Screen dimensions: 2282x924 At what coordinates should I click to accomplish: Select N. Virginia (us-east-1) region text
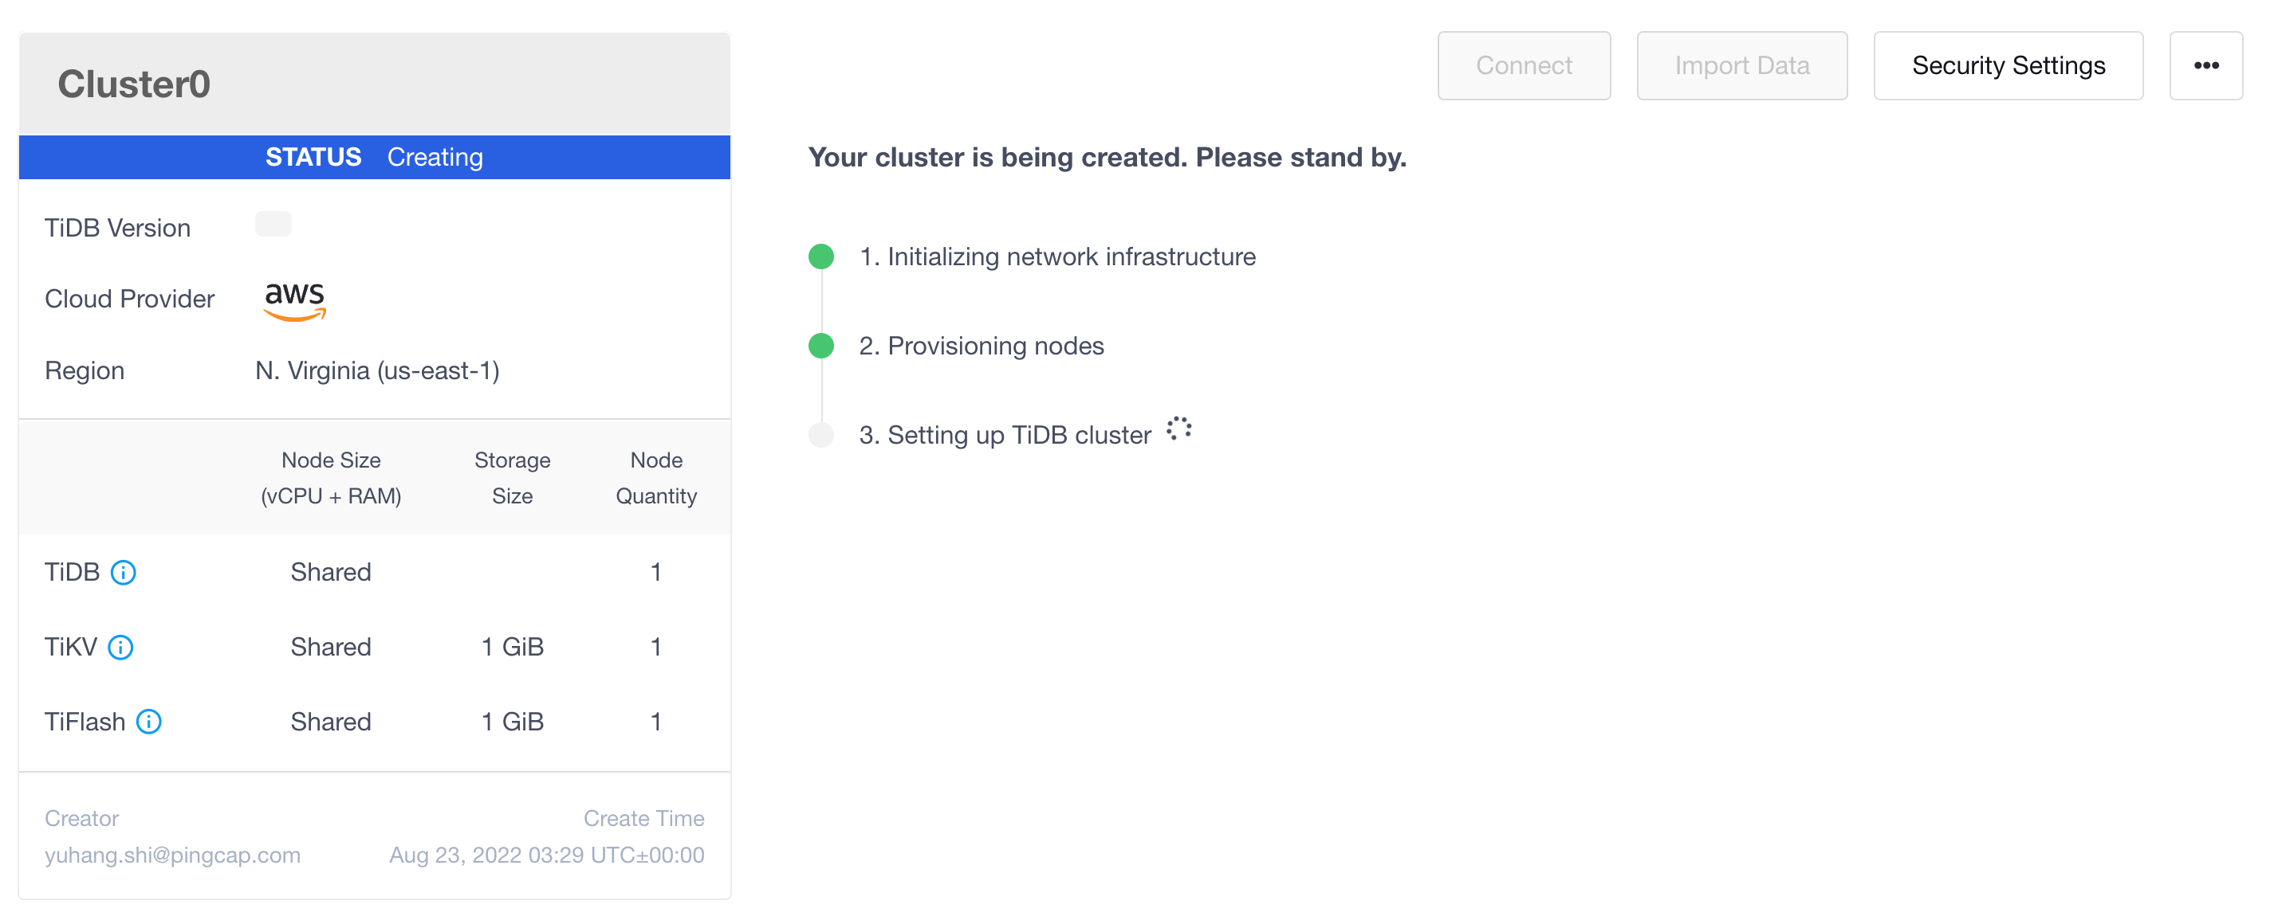(377, 371)
